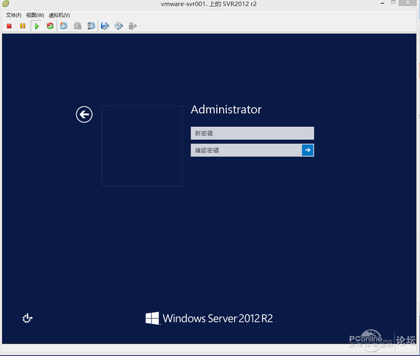
Task: Focus the 新密碼 new password field
Action: (x=252, y=133)
